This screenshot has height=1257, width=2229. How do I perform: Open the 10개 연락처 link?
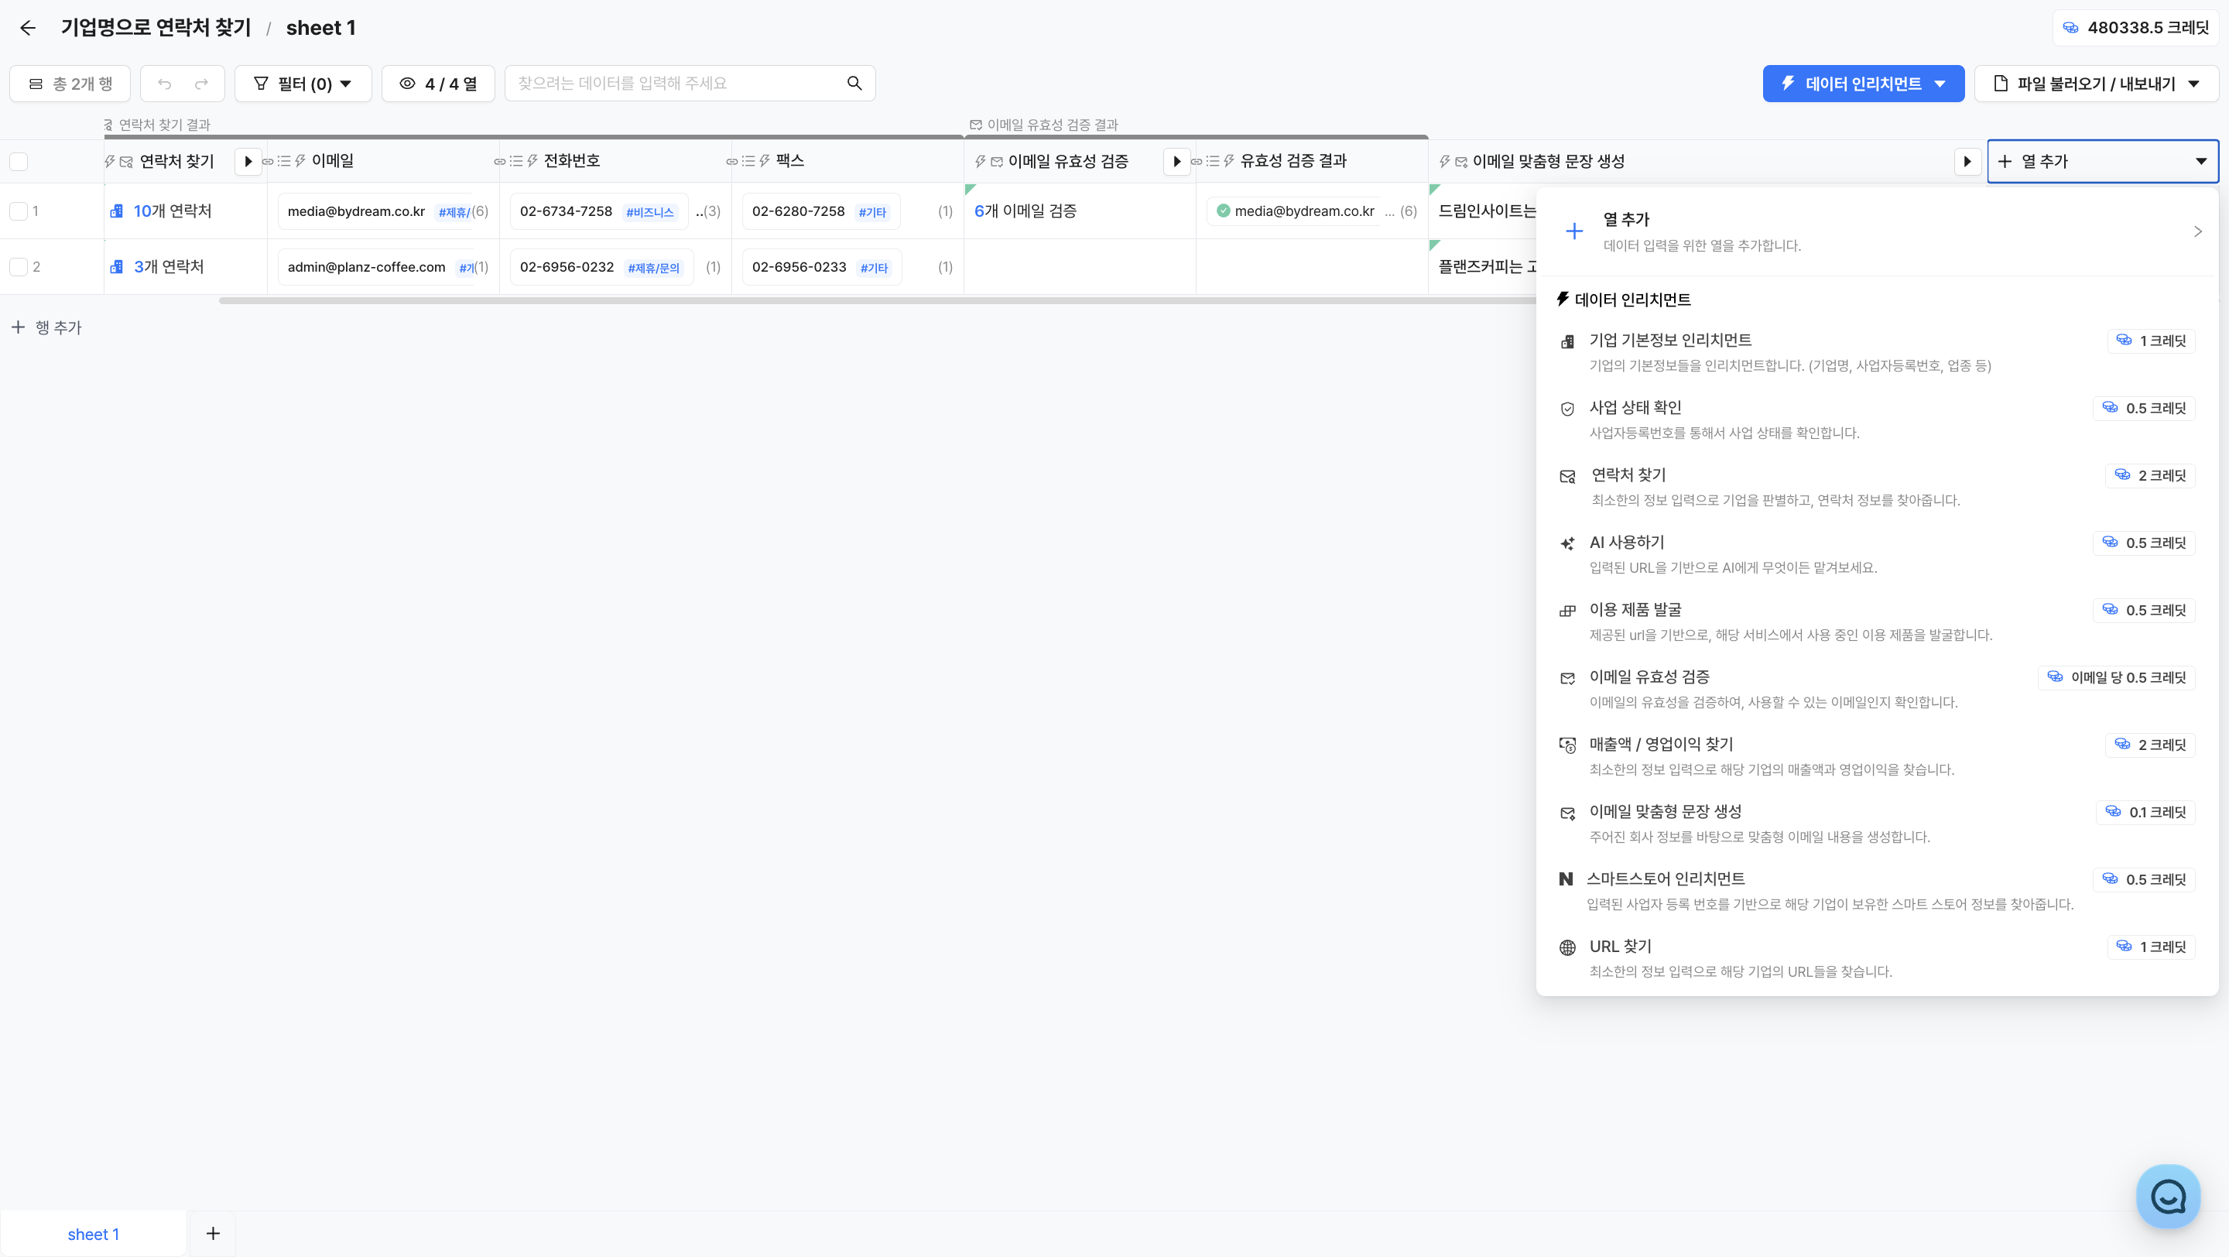pos(172,211)
